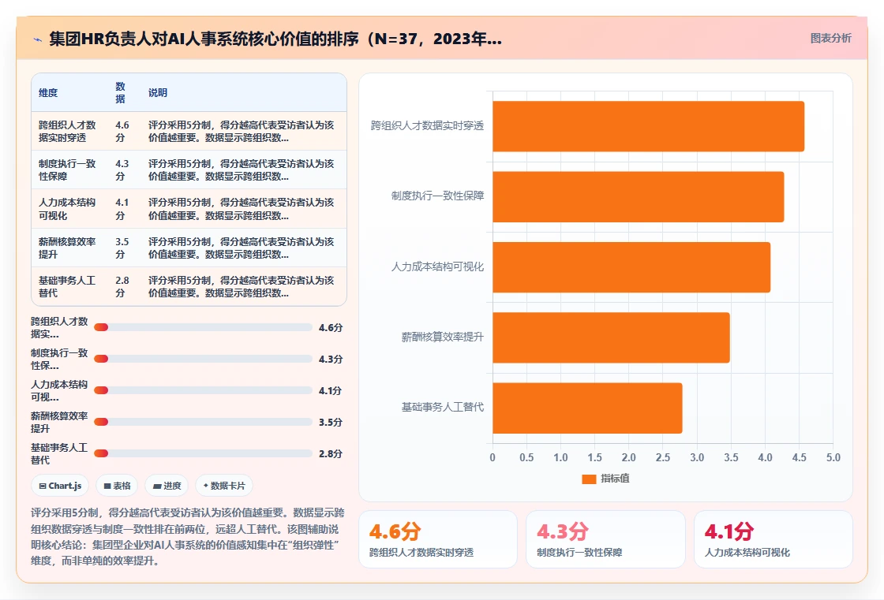Select the 数据卡片 tag chip
This screenshot has width=884, height=600.
coord(224,486)
